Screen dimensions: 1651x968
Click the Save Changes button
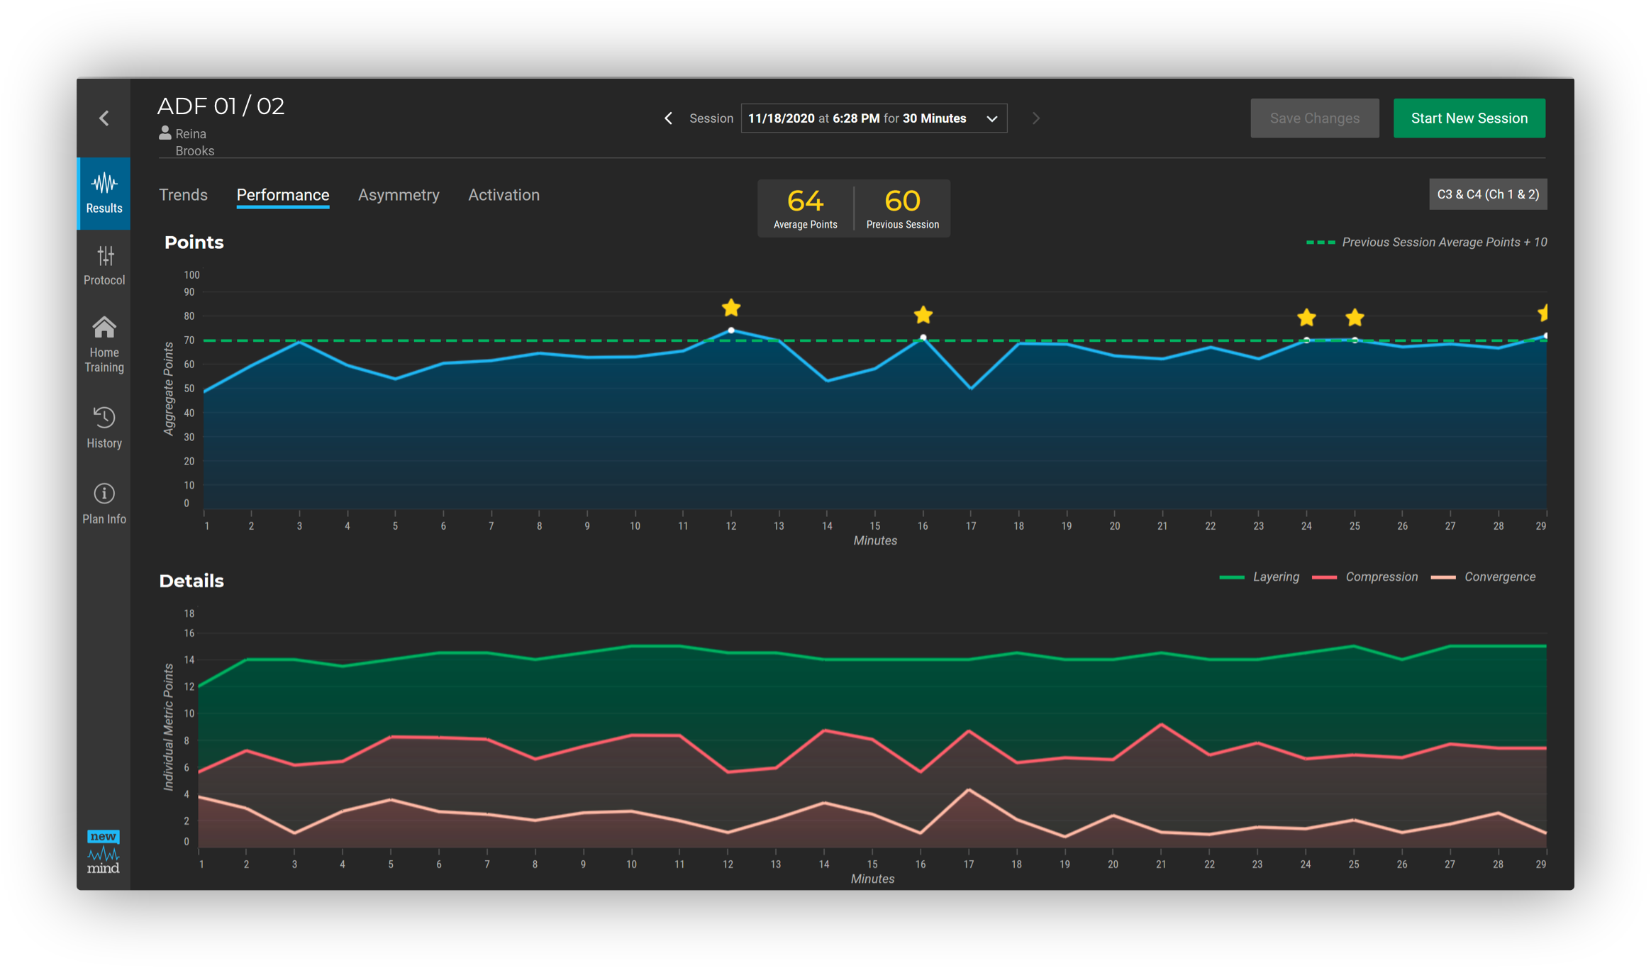click(1314, 118)
